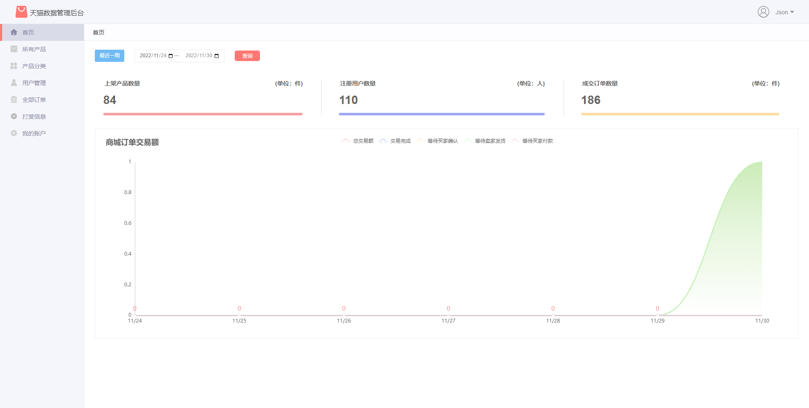Viewport: 809px width, 408px height.
Task: Click the 11/25 x-axis label
Action: click(x=239, y=321)
